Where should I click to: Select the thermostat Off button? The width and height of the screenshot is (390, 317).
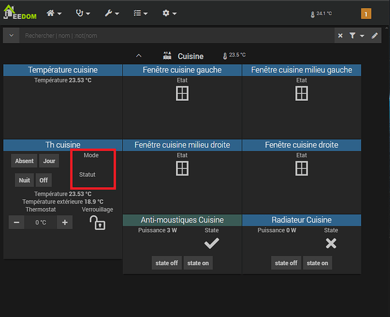pos(44,180)
